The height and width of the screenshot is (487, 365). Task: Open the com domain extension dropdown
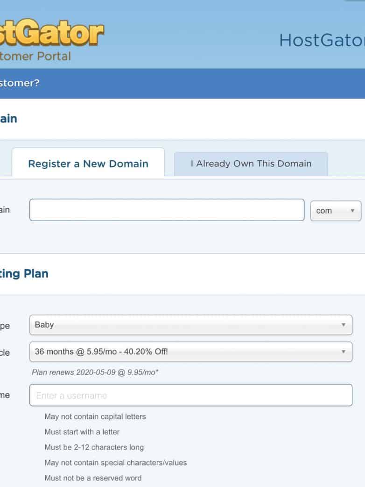(x=336, y=211)
